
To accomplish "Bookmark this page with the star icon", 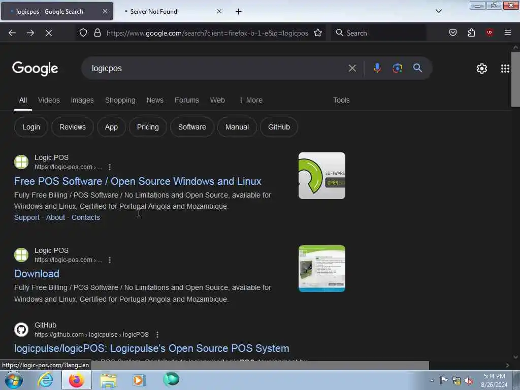I will pyautogui.click(x=318, y=32).
